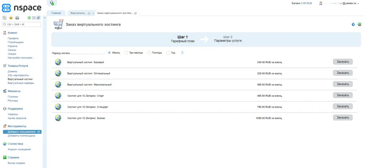Order Виртуальный хостинг: Оптимальный with Заказать
The image size is (365, 168).
coord(343,73)
